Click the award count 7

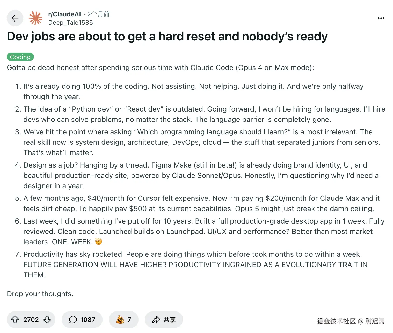pos(129,320)
